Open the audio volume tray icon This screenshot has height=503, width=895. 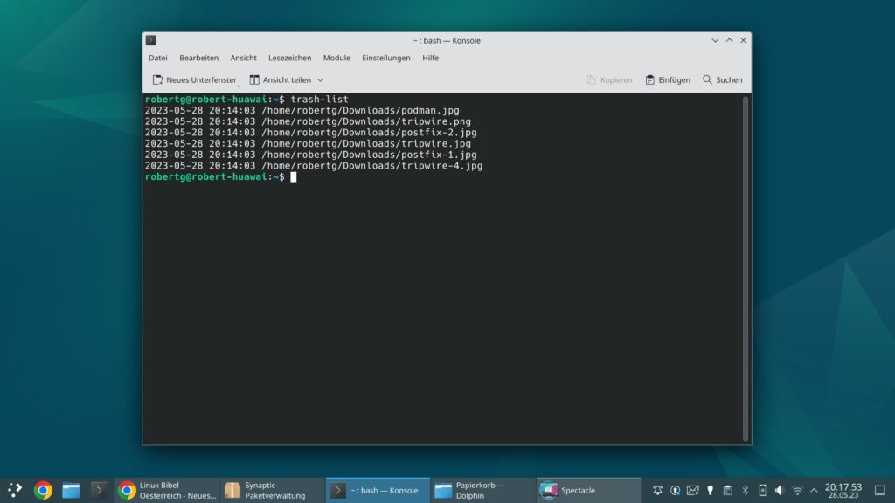click(780, 490)
